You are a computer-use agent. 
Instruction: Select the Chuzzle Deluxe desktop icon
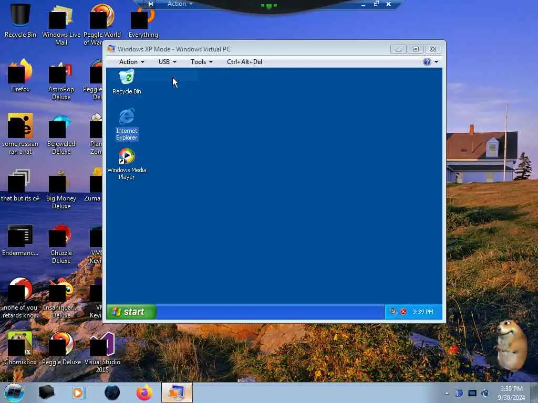point(61,243)
